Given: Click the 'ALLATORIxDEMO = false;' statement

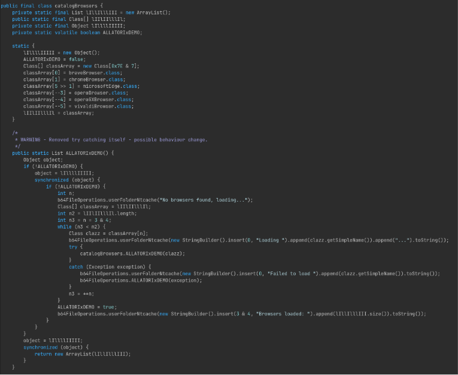Looking at the screenshot, I should pyautogui.click(x=54, y=60).
